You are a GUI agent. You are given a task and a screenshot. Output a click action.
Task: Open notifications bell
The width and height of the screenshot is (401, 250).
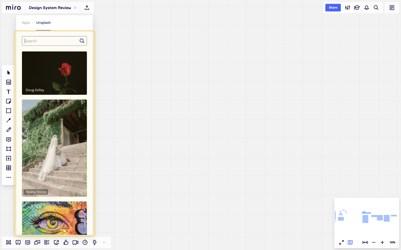(x=367, y=8)
